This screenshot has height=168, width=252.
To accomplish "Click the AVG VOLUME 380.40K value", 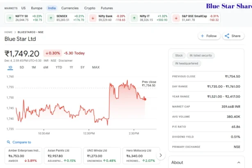I will coord(234,117).
